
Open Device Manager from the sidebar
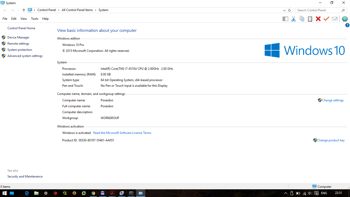point(18,37)
